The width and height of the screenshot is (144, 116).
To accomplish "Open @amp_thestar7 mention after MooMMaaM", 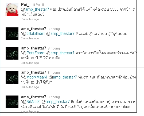I will (x=63, y=77).
